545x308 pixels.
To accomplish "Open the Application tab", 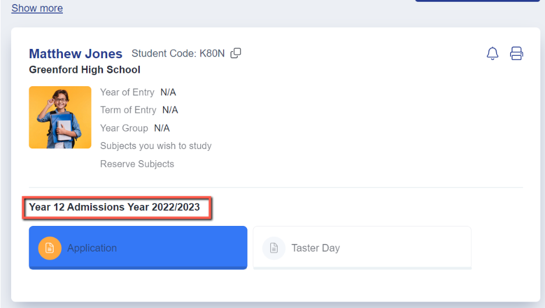I will (138, 248).
